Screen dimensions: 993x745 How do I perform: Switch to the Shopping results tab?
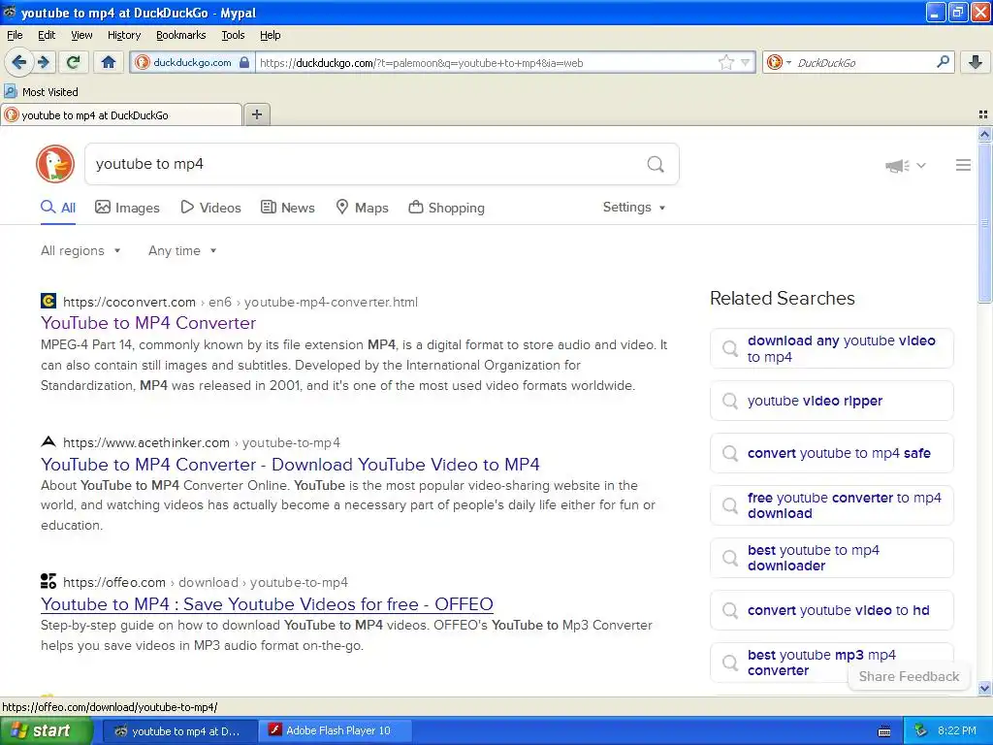pos(446,208)
